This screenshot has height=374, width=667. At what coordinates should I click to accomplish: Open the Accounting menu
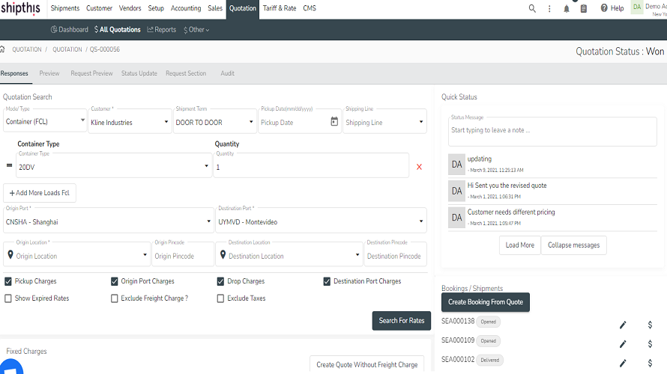coord(186,8)
